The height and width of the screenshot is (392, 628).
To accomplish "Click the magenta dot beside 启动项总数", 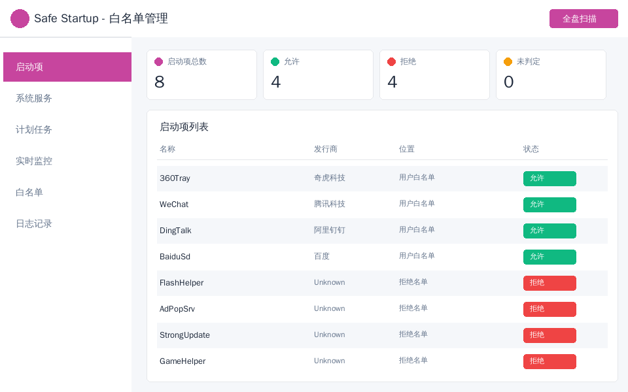I will pyautogui.click(x=158, y=61).
